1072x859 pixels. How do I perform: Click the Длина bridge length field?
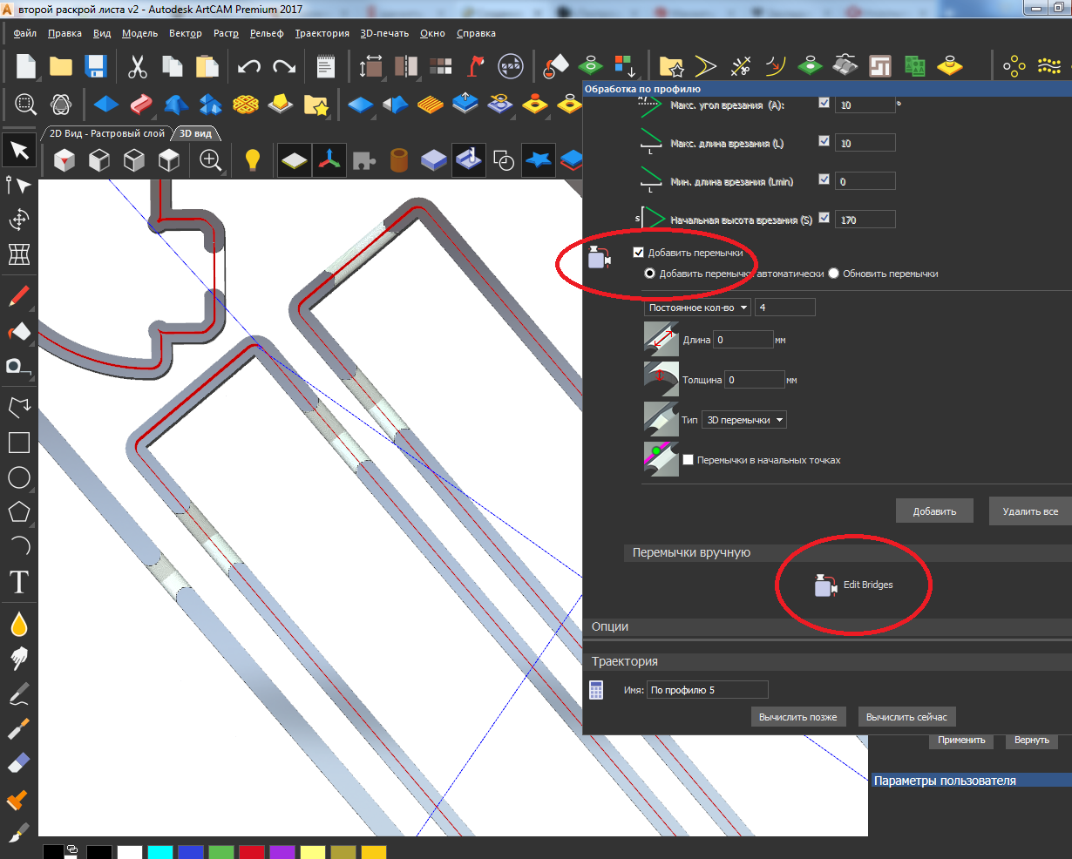coord(743,340)
